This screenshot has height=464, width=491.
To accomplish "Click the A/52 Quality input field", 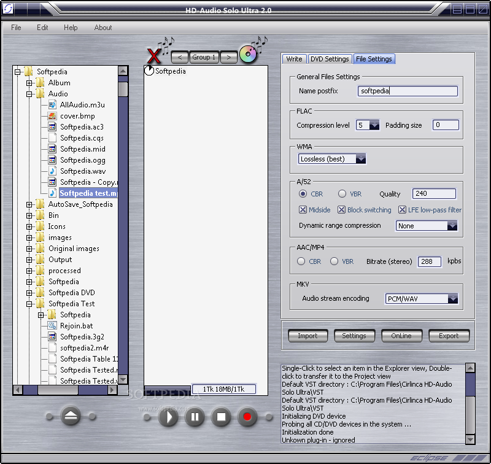I will (x=434, y=193).
